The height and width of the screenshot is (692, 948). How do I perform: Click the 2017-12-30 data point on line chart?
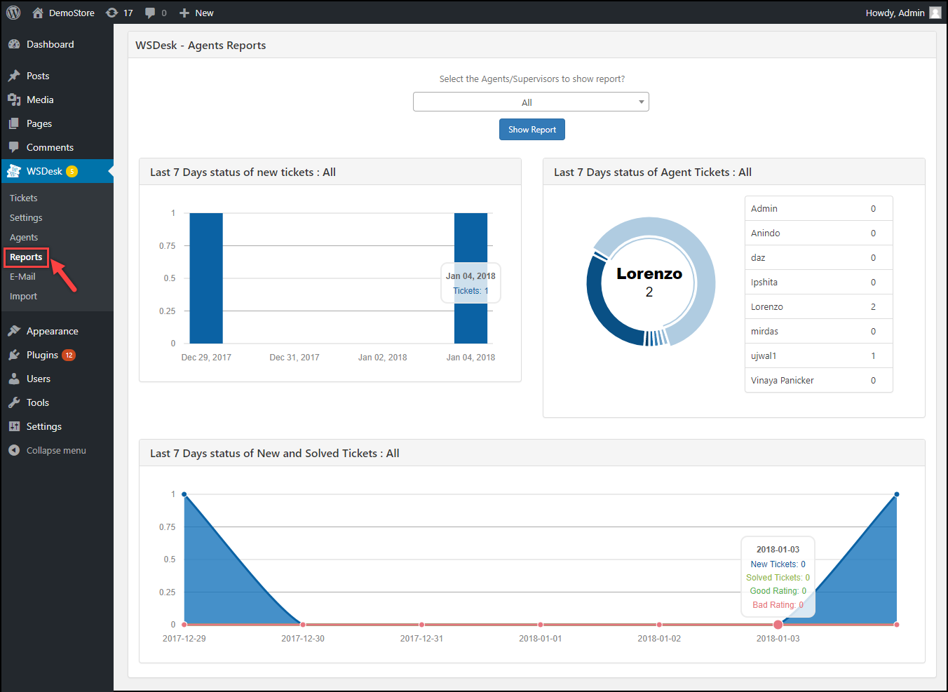click(x=303, y=625)
